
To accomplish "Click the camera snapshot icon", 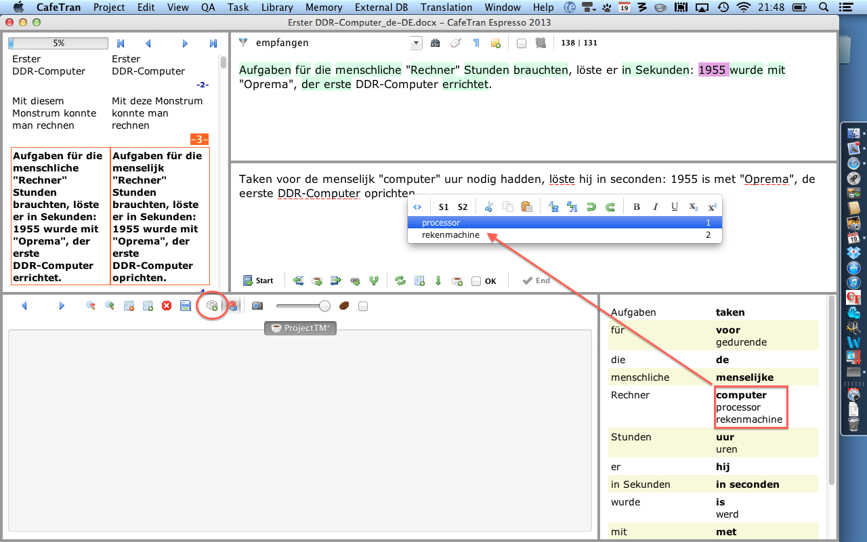I will pos(257,306).
